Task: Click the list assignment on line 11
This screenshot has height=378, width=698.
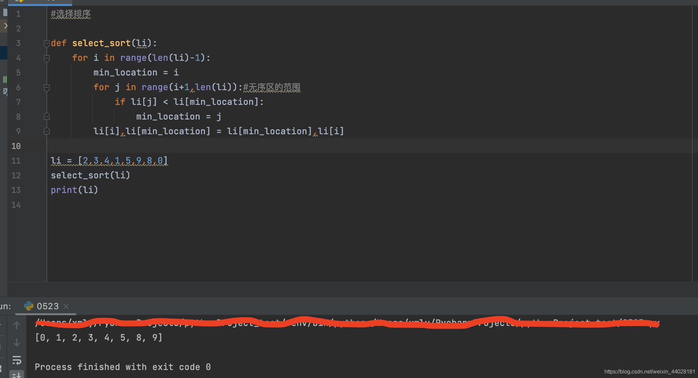Action: pyautogui.click(x=109, y=161)
